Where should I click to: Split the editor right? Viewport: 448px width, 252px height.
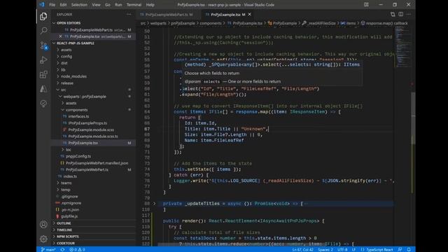(401, 14)
